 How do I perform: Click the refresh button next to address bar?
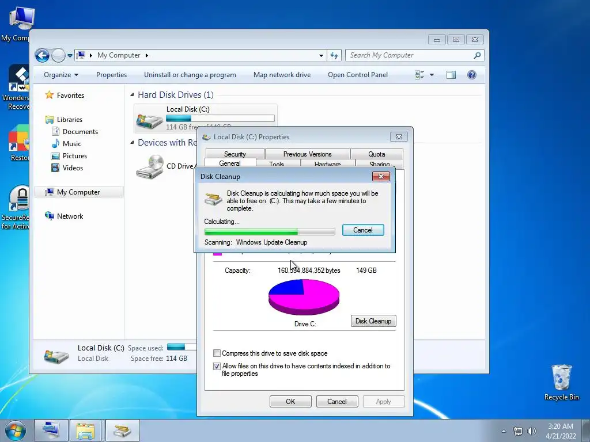[x=334, y=55]
